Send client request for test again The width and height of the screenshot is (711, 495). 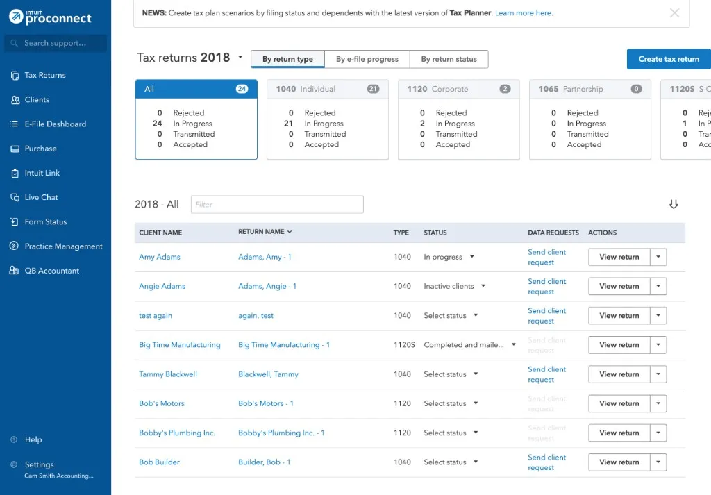click(x=547, y=315)
